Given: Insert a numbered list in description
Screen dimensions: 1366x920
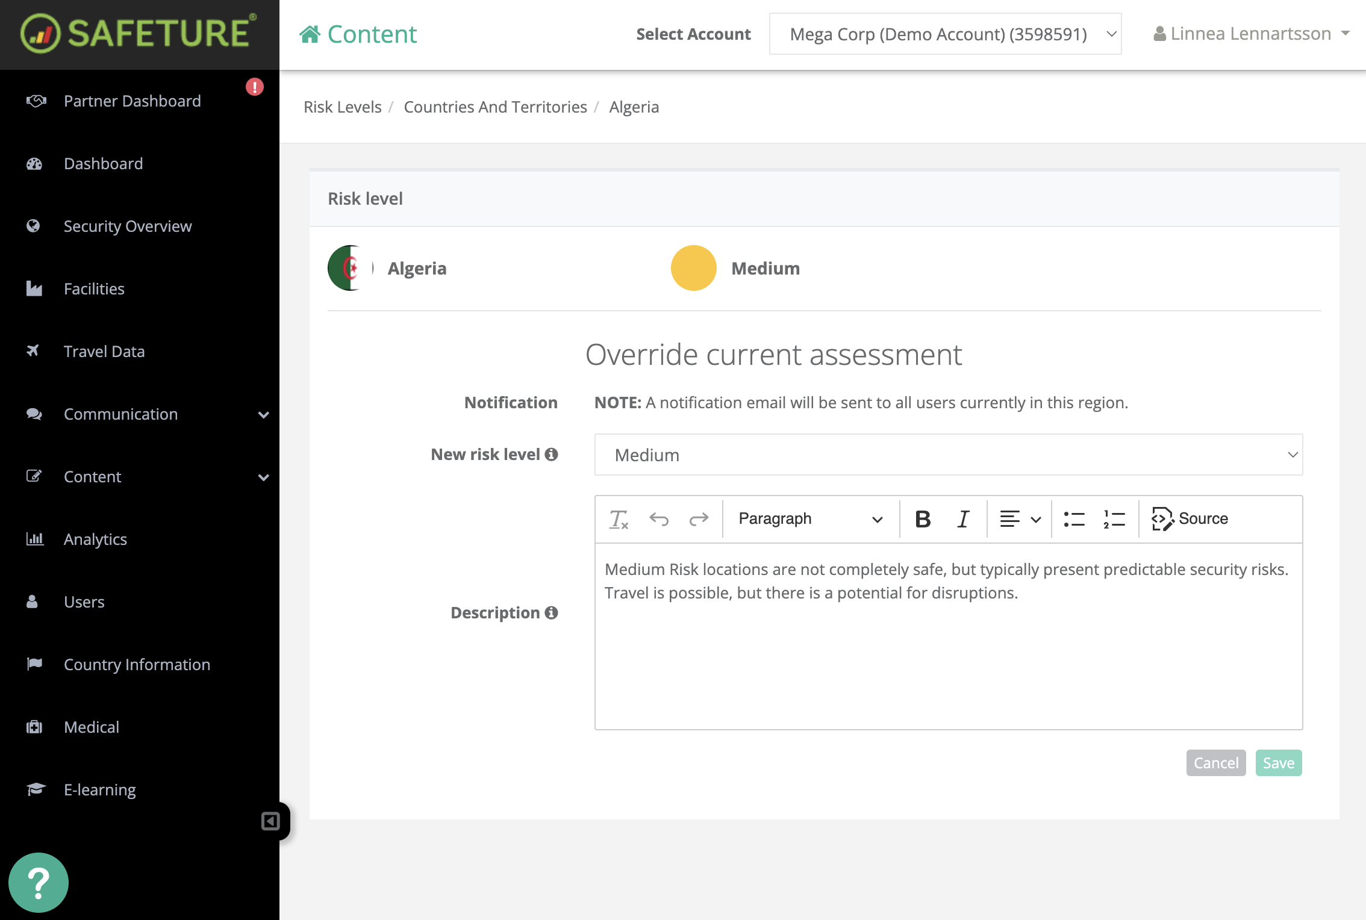Looking at the screenshot, I should 1114,519.
